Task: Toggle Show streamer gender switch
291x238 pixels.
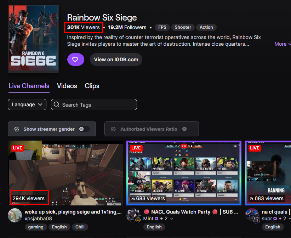Action: 84,129
